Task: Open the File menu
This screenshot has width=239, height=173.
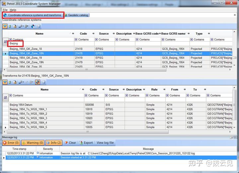Action: point(5,10)
